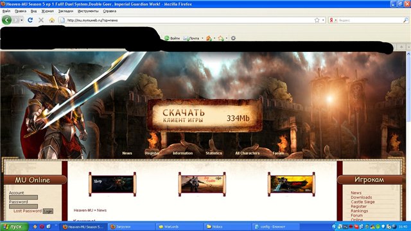Open Downloads in the Игрокам sidebar
The width and height of the screenshot is (411, 231).
(x=361, y=197)
